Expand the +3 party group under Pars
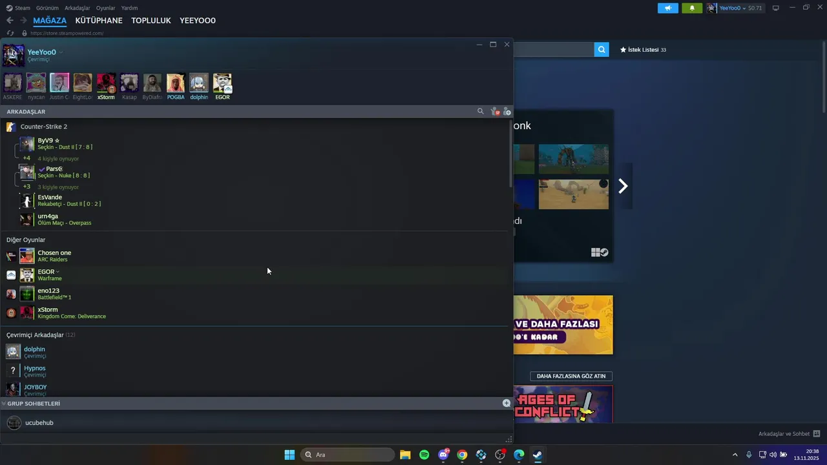The width and height of the screenshot is (827, 465). pyautogui.click(x=26, y=187)
